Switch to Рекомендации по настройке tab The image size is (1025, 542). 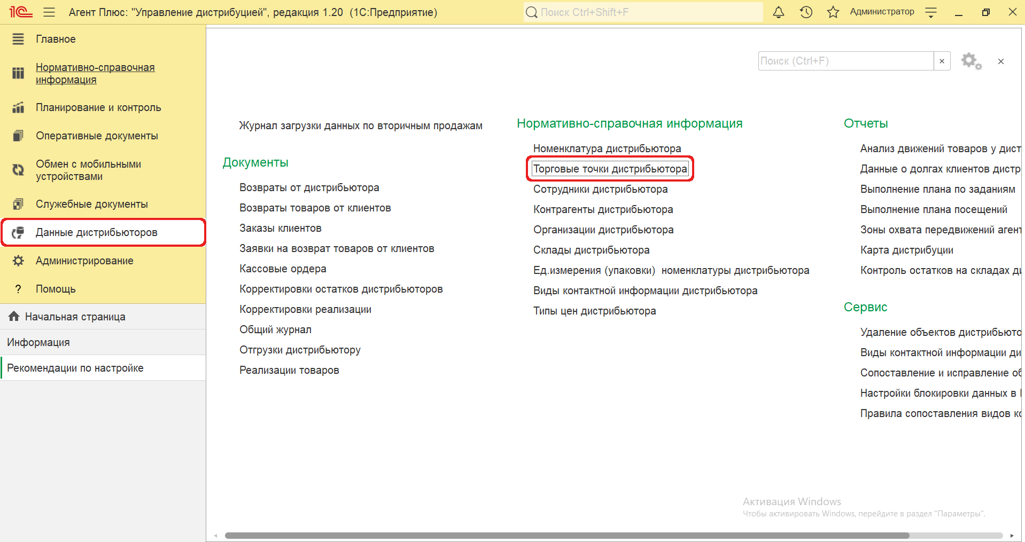[103, 368]
